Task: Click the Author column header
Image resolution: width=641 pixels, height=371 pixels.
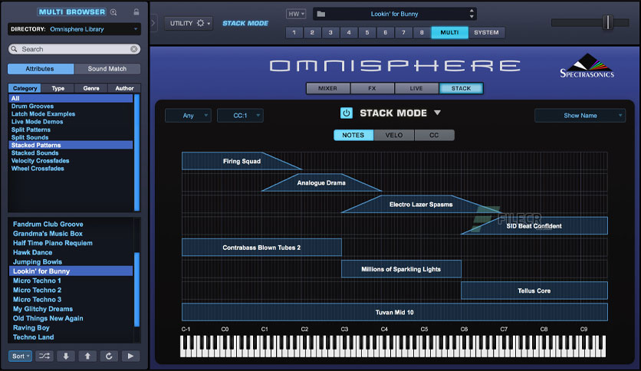Action: pyautogui.click(x=124, y=88)
